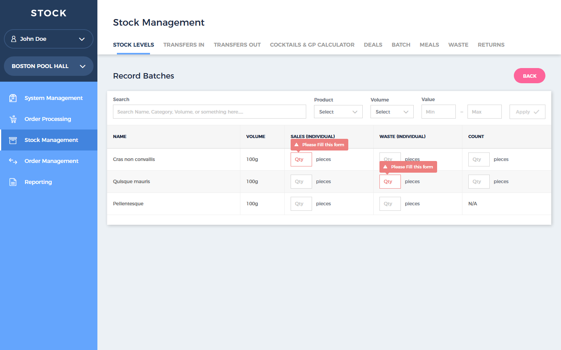Click the Order Processing cart icon
Image resolution: width=561 pixels, height=350 pixels.
click(x=13, y=119)
